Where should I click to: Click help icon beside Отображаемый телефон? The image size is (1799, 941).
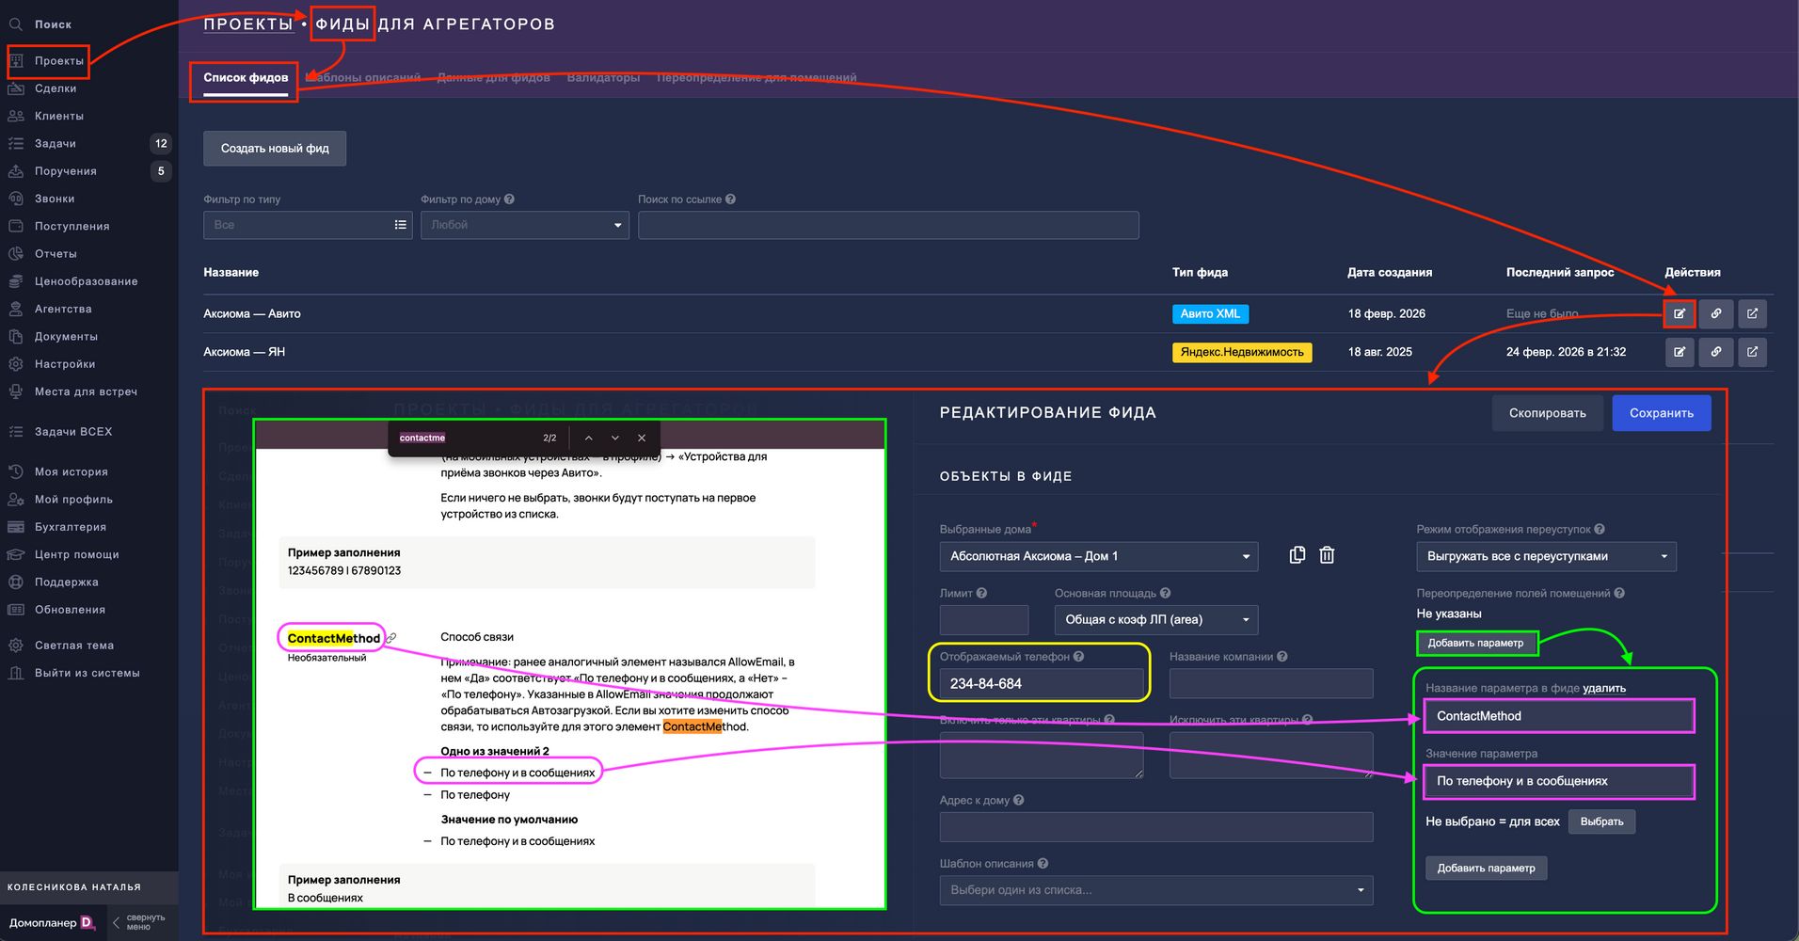[1079, 657]
